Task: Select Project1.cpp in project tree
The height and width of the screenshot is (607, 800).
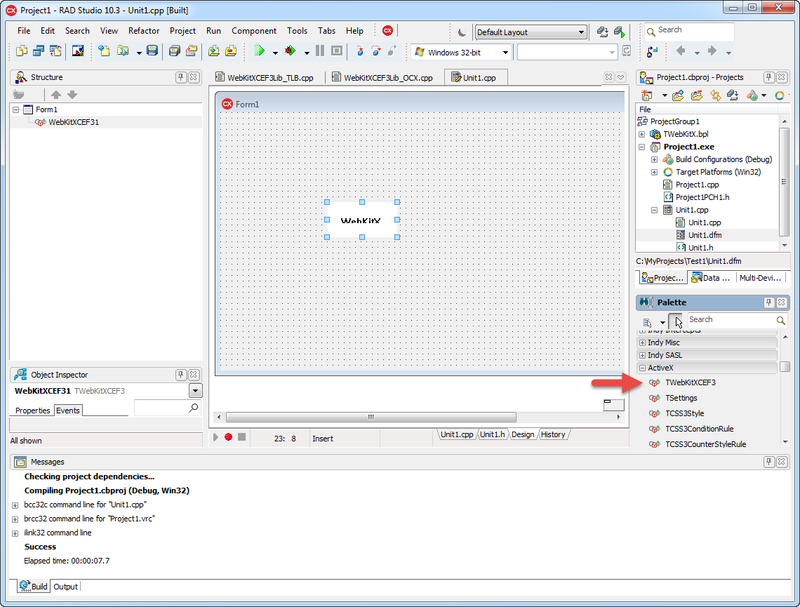Action: (x=697, y=185)
